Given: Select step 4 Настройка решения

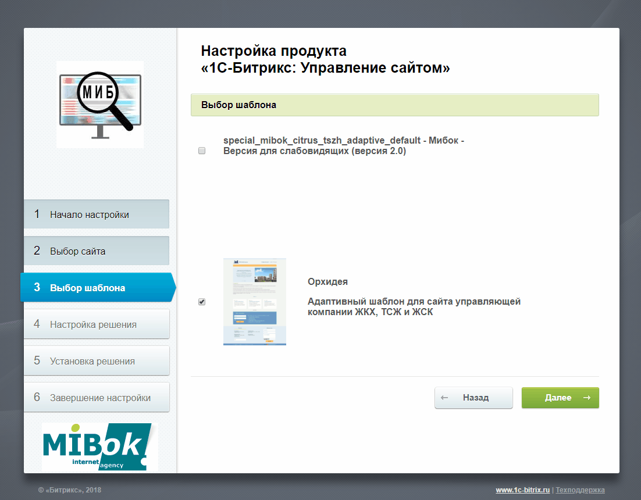Looking at the screenshot, I should pyautogui.click(x=97, y=324).
